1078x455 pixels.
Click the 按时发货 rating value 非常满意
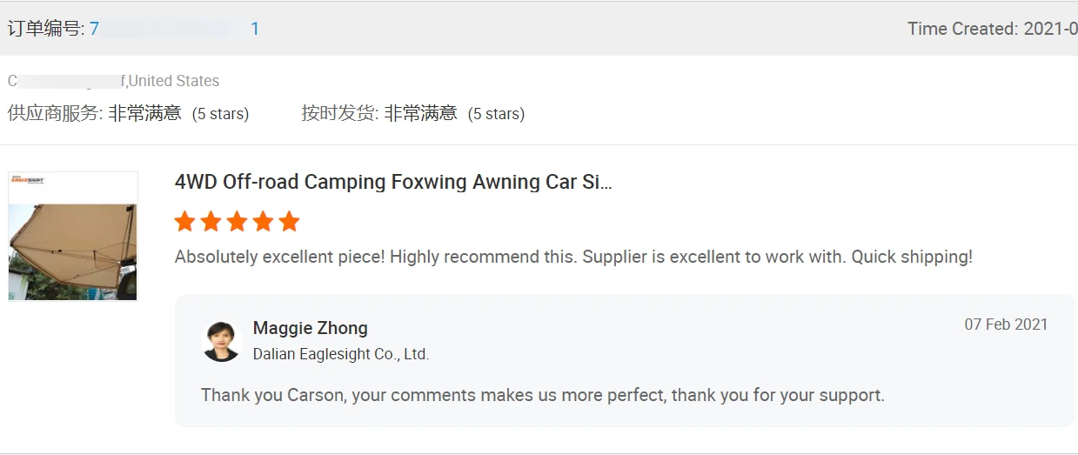(x=420, y=113)
